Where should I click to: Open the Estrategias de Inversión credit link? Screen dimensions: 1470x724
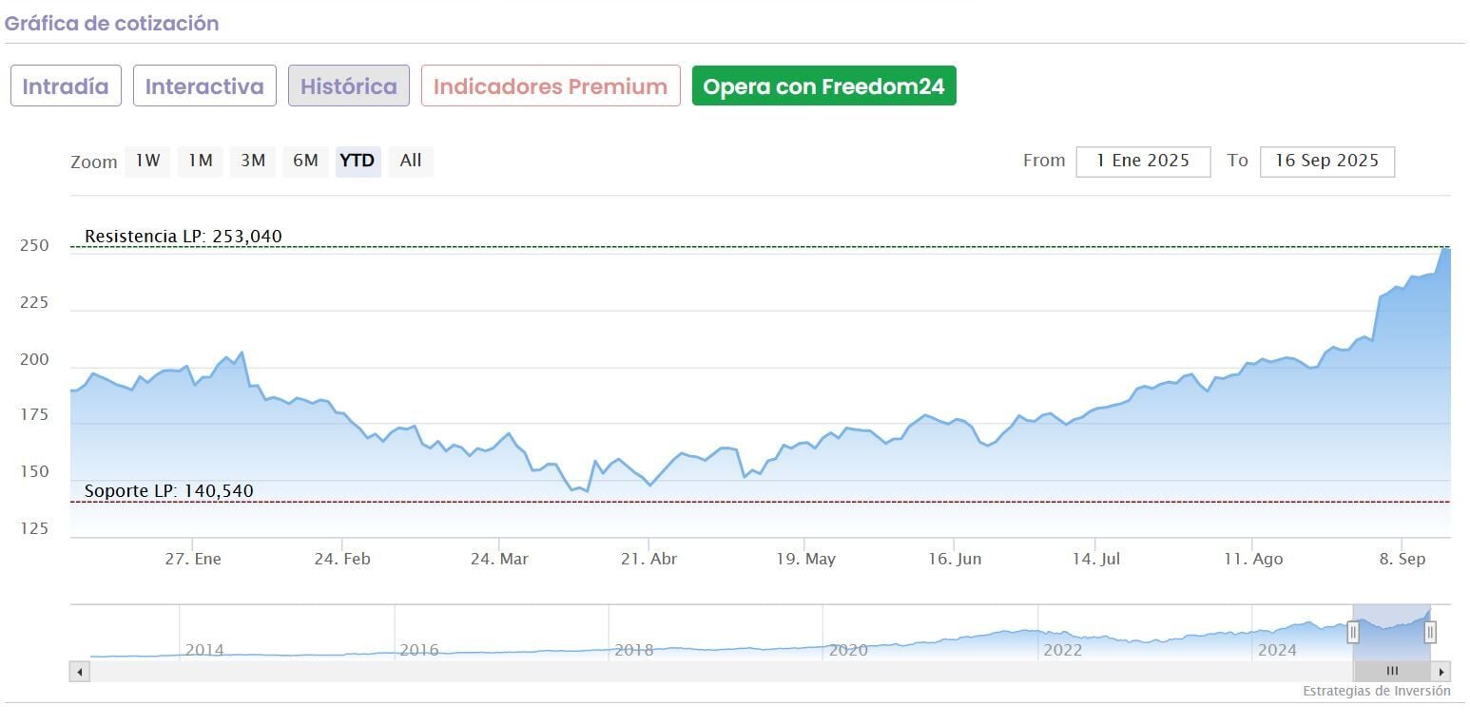click(1376, 691)
